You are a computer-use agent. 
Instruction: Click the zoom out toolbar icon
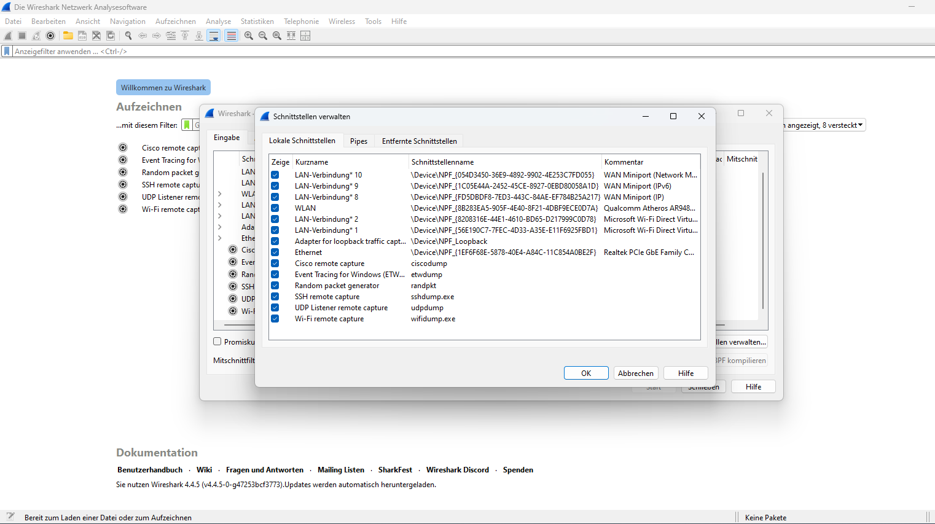pyautogui.click(x=263, y=36)
